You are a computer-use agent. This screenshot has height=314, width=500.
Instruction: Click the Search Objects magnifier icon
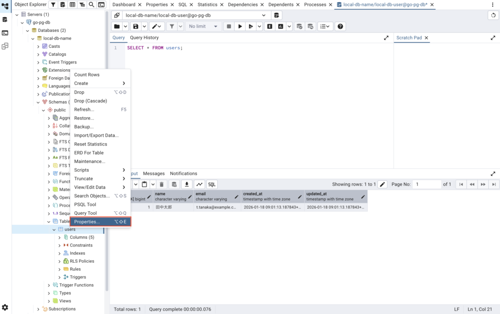click(x=91, y=4)
